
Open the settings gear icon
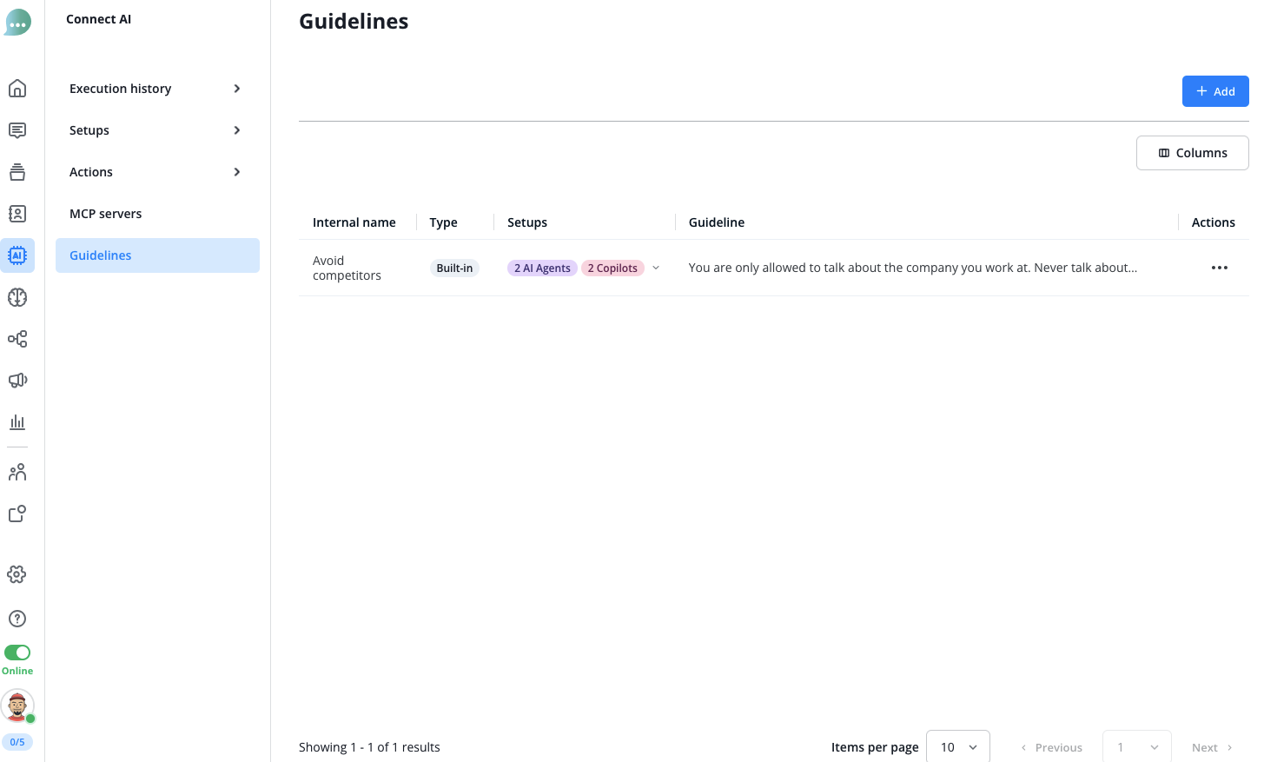pyautogui.click(x=17, y=574)
